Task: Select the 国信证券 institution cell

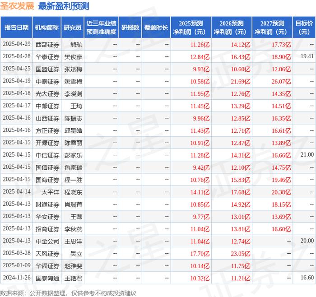Action: (x=47, y=167)
